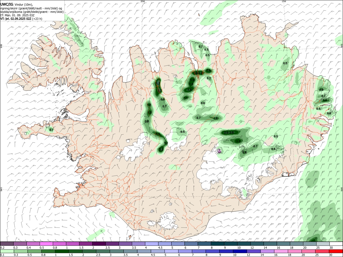This screenshot has height=257, width=343.
Task: Click the 0.8 value in the western rain band
Action: tap(147, 122)
